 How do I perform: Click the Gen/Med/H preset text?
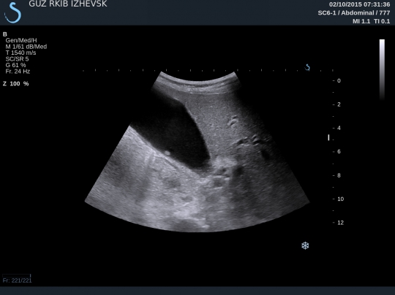[21, 40]
